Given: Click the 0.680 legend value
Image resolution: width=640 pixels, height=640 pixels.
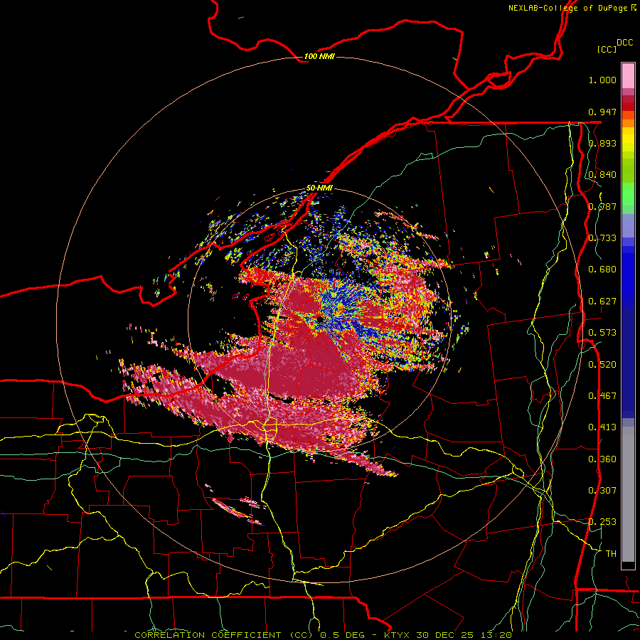Looking at the screenshot, I should click(x=602, y=270).
